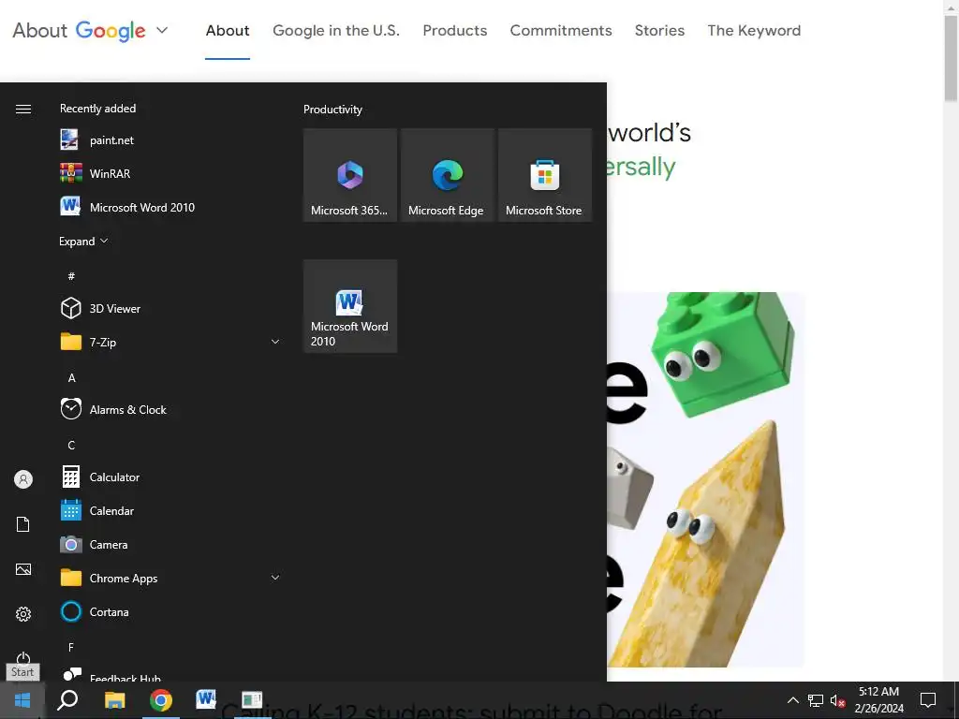Image resolution: width=959 pixels, height=719 pixels.
Task: Click the browser page vertical scrollbar
Action: pos(951,58)
